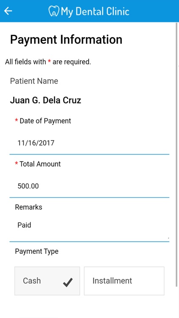Select Installment payment type

coord(124,281)
